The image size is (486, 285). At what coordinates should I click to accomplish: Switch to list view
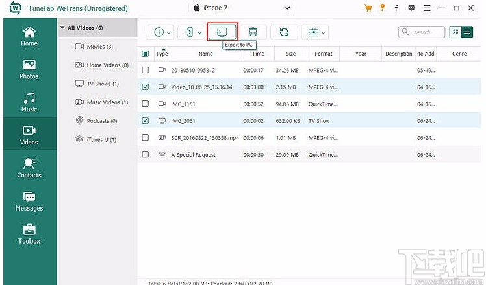tap(467, 32)
